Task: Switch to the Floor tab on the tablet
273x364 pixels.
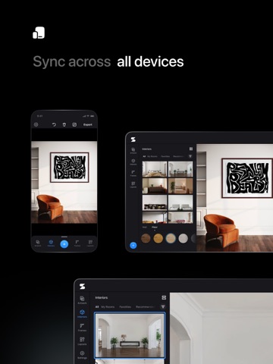Action: pyautogui.click(x=155, y=227)
